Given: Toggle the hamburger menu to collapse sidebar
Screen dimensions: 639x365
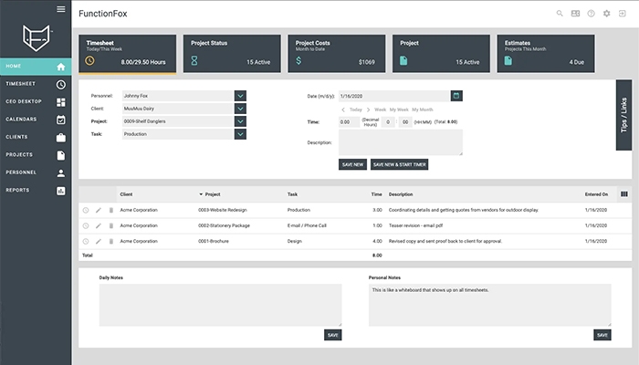Looking at the screenshot, I should (60, 9).
